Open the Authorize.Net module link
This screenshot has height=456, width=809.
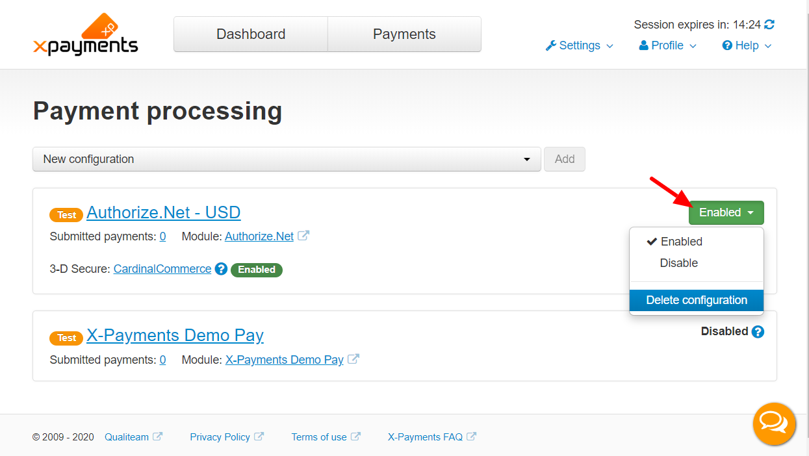coord(259,236)
